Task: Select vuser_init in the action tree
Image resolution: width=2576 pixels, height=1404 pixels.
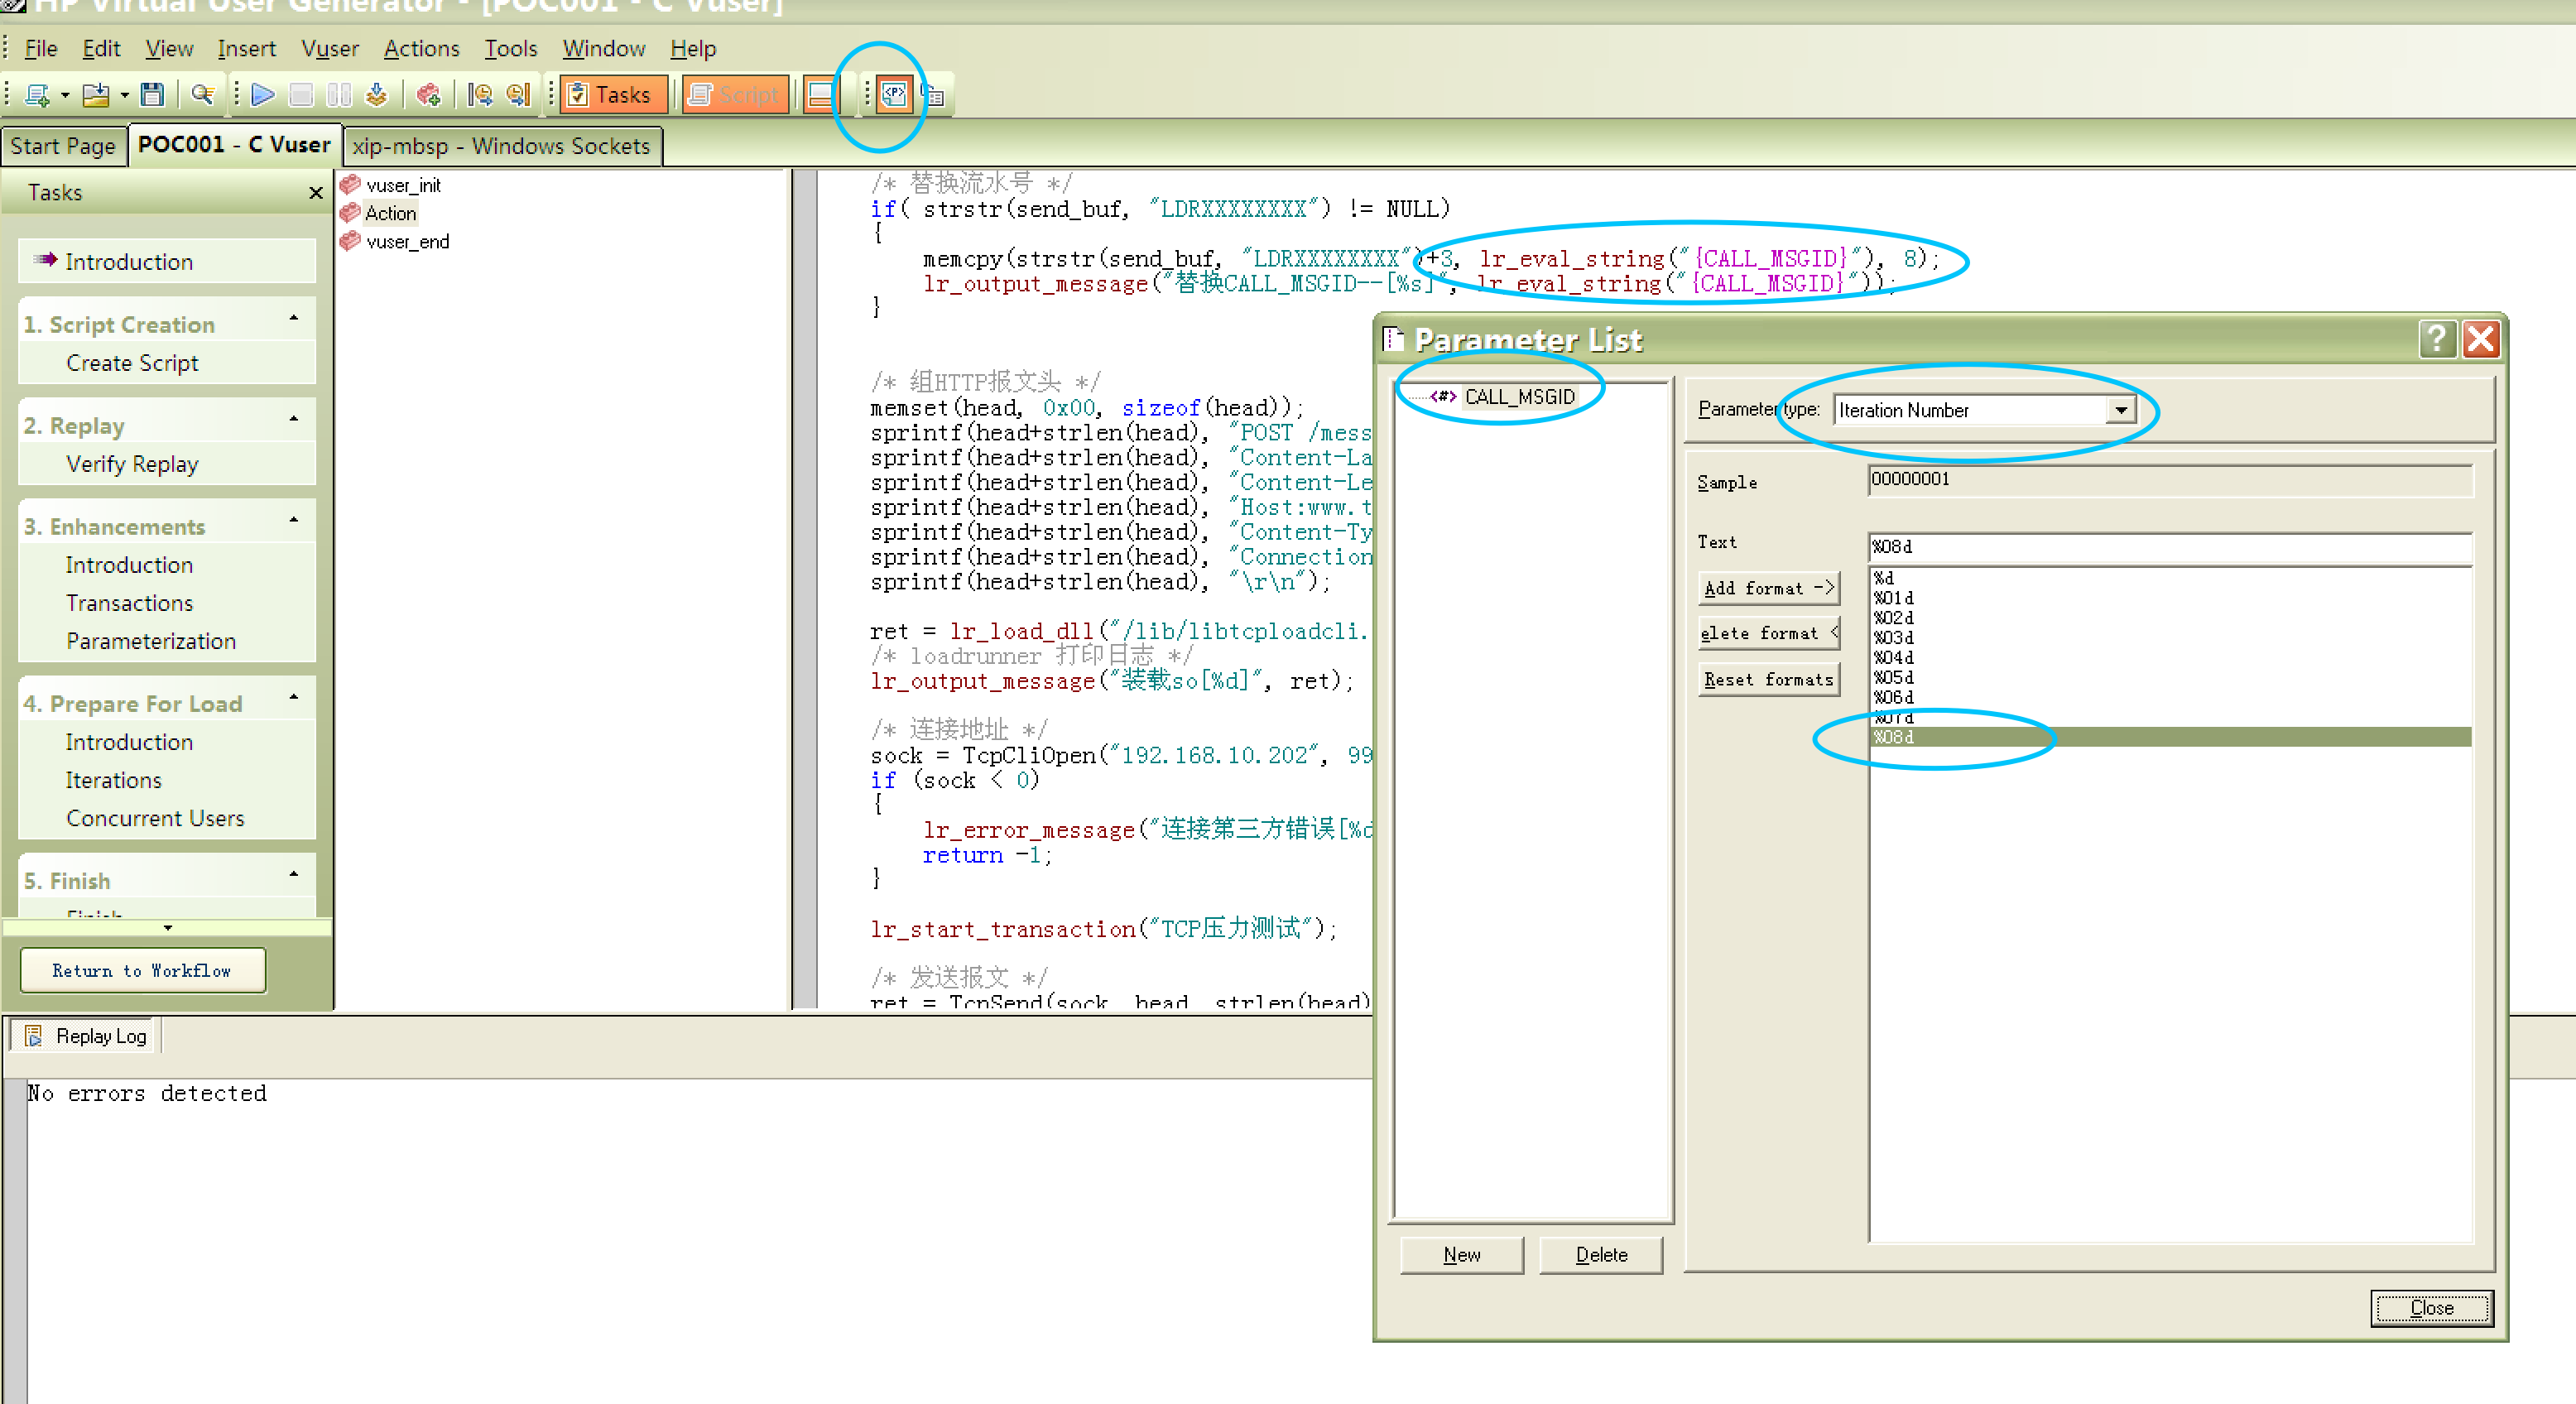Action: pos(403,185)
